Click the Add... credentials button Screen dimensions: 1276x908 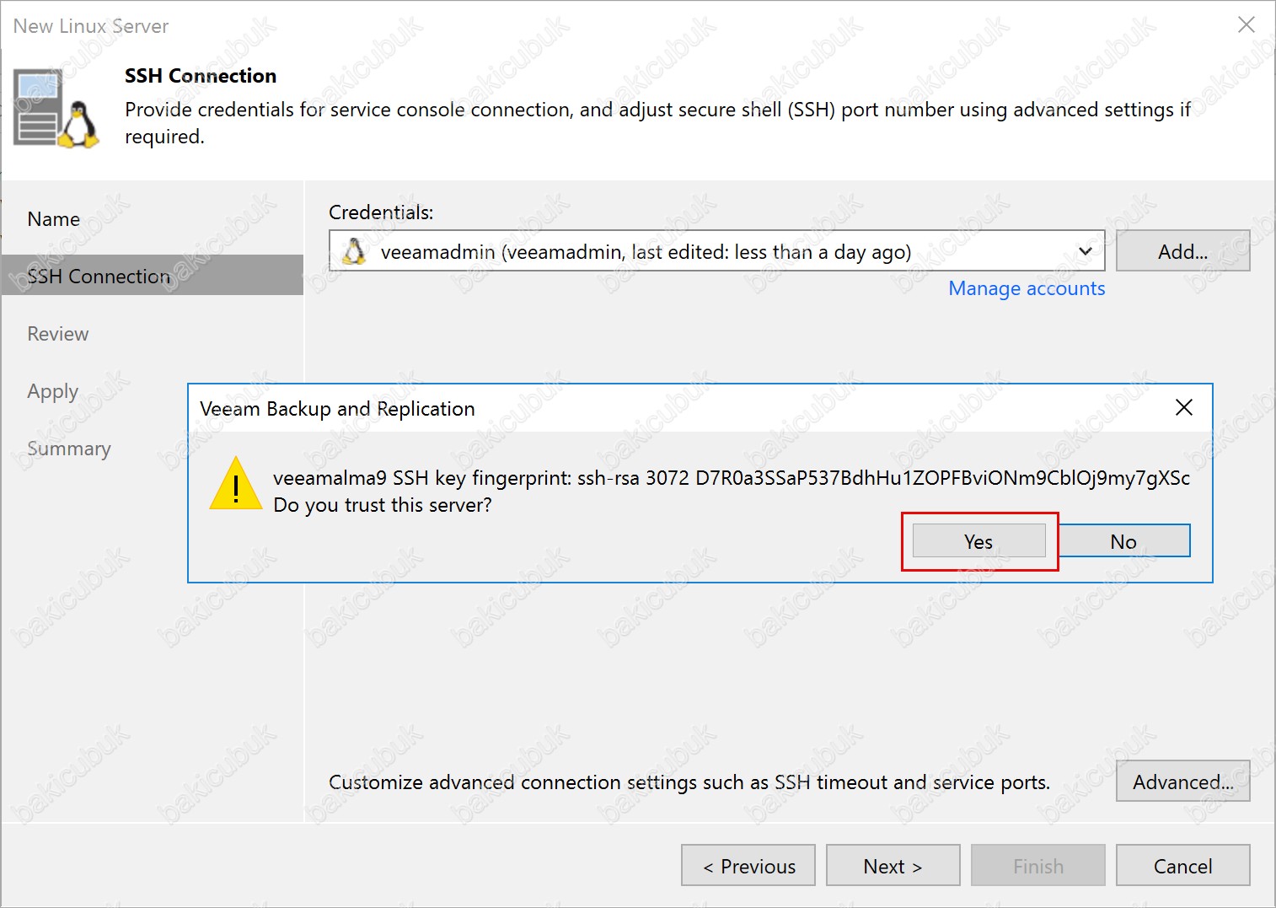coord(1182,251)
